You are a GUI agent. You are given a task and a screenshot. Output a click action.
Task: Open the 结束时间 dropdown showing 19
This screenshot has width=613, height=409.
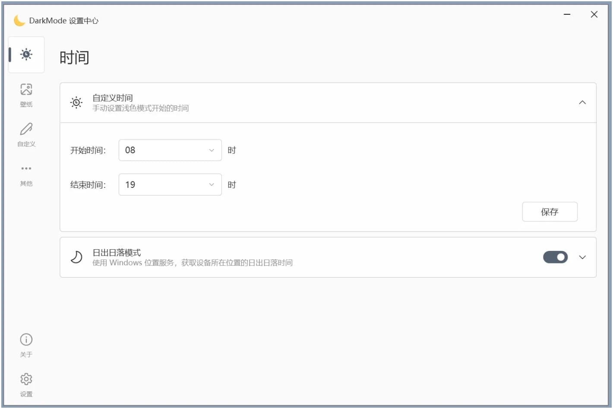click(170, 185)
